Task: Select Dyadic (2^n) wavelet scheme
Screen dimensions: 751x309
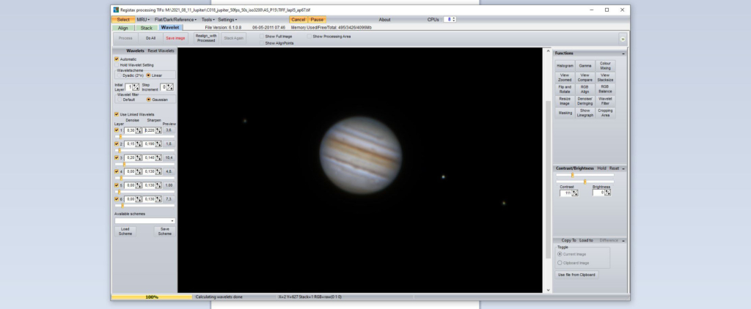Action: pyautogui.click(x=120, y=75)
